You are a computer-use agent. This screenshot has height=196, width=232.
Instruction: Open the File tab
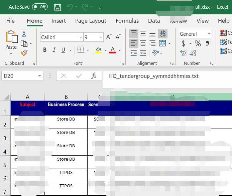point(10,21)
